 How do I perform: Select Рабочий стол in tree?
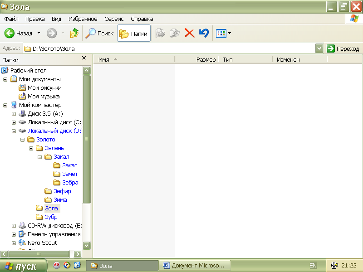pos(28,70)
